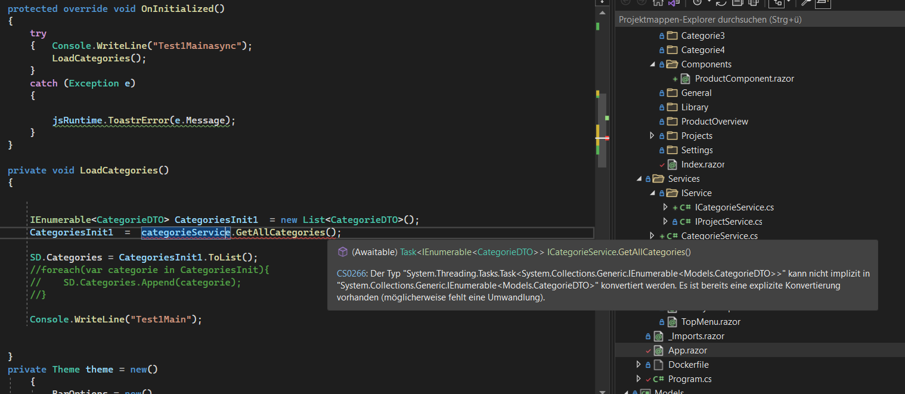Expand the ICategorieService.cs node
Image resolution: width=905 pixels, height=394 pixels.
666,207
